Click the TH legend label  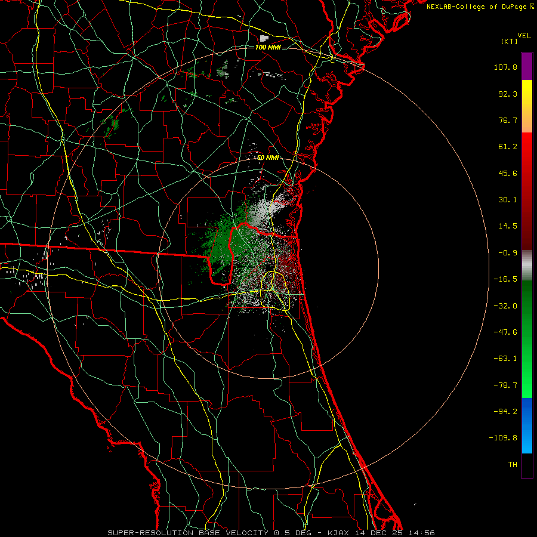513,465
